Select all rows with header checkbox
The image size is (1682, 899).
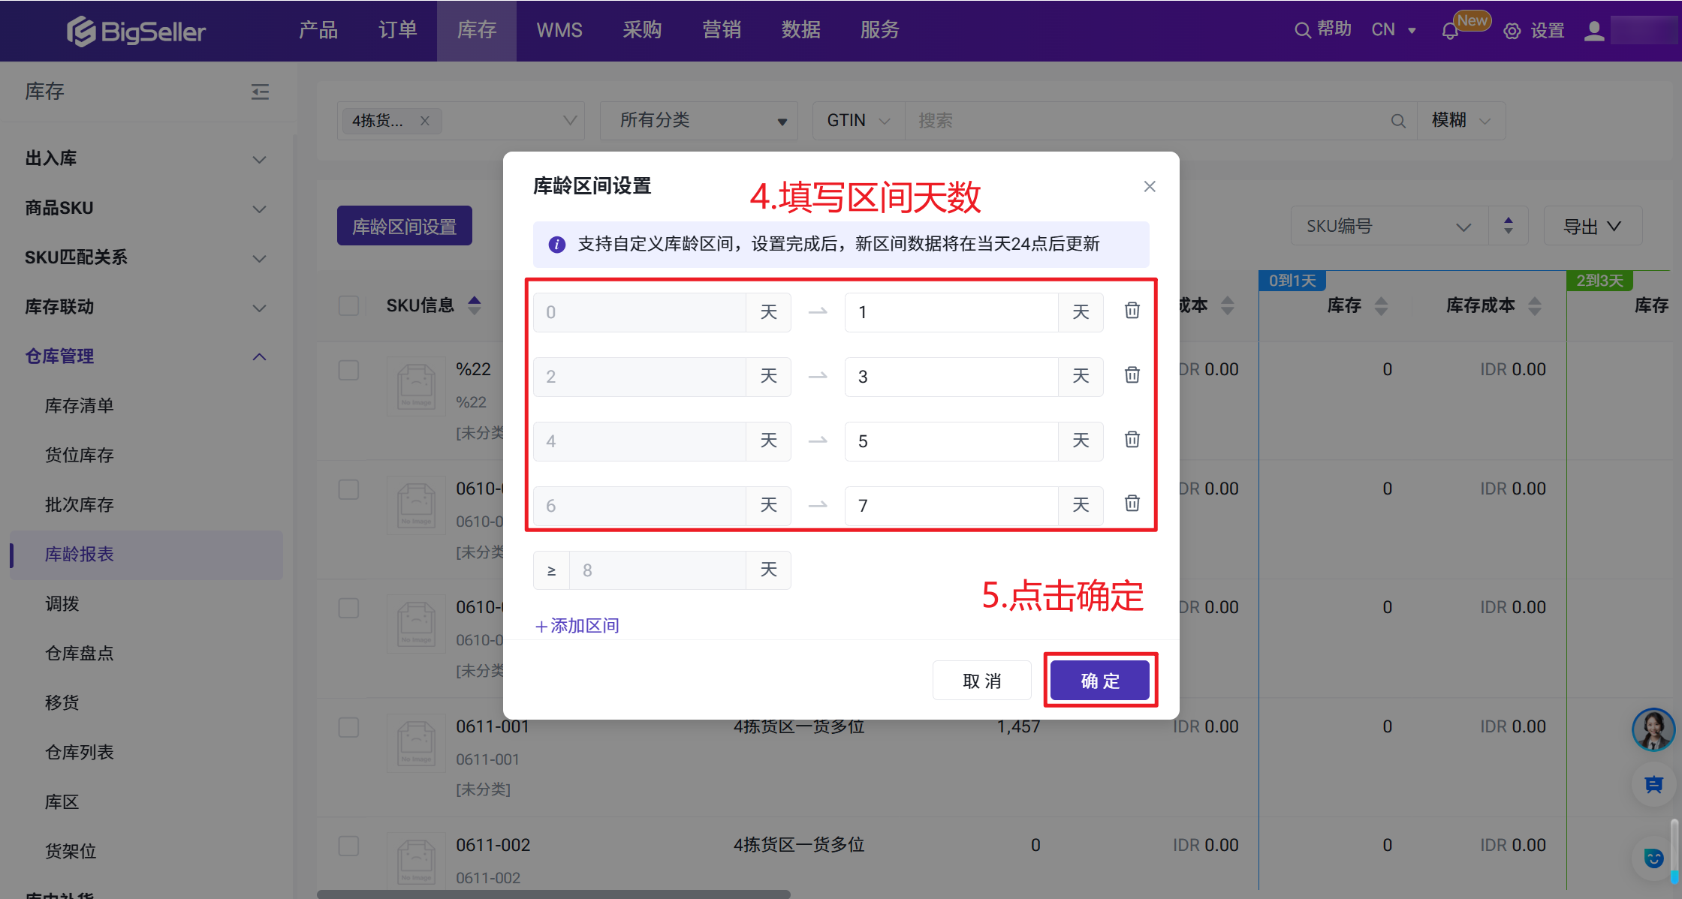point(348,305)
